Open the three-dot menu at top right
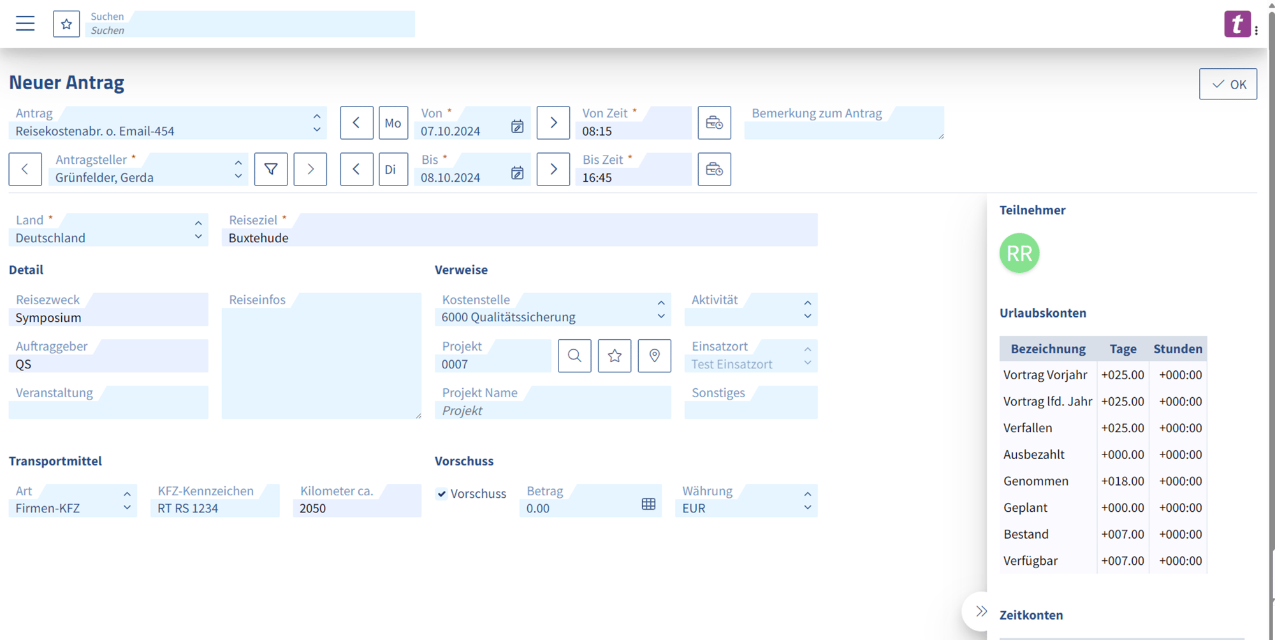Viewport: 1275px width, 640px height. (1257, 31)
